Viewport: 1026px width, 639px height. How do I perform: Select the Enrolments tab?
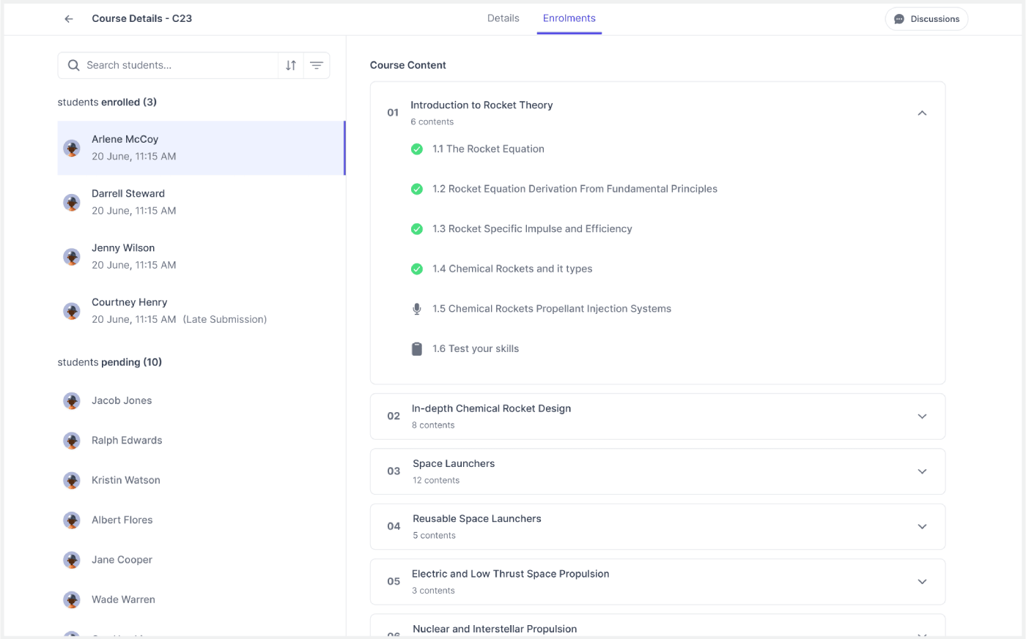pos(569,18)
